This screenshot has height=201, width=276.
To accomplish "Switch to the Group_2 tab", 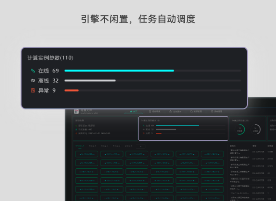I will point(116,146).
